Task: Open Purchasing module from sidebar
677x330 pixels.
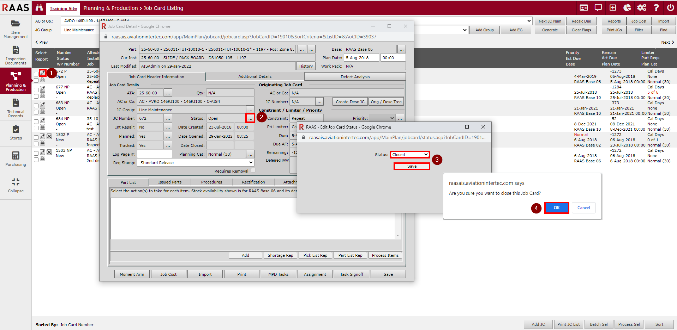Action: click(x=16, y=159)
